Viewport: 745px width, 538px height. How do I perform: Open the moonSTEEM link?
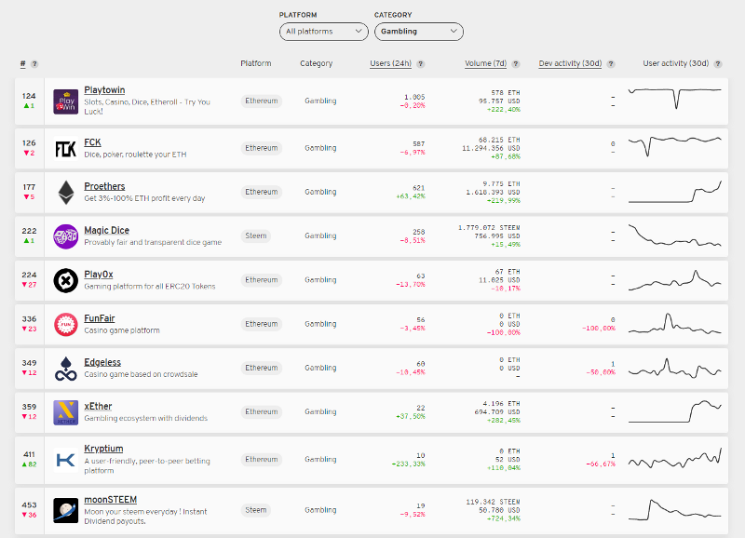(x=110, y=500)
